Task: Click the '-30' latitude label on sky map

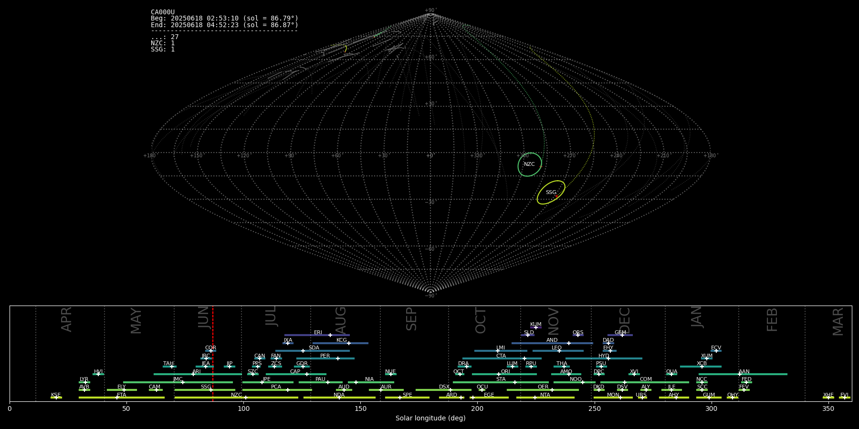Action: [430, 202]
